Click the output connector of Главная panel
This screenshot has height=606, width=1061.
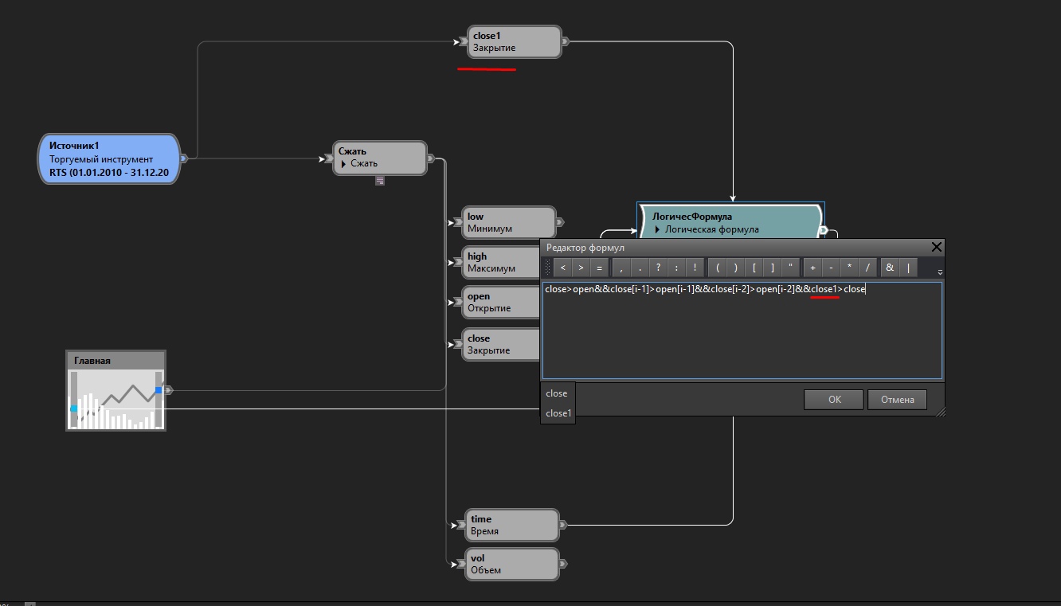[169, 390]
